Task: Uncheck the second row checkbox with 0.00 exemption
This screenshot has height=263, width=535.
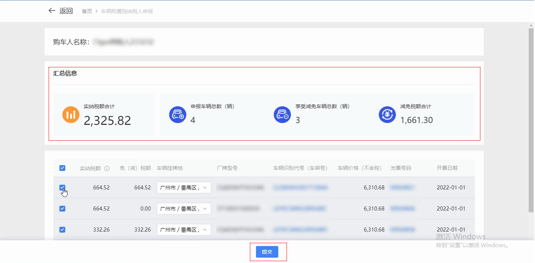Action: 62,208
